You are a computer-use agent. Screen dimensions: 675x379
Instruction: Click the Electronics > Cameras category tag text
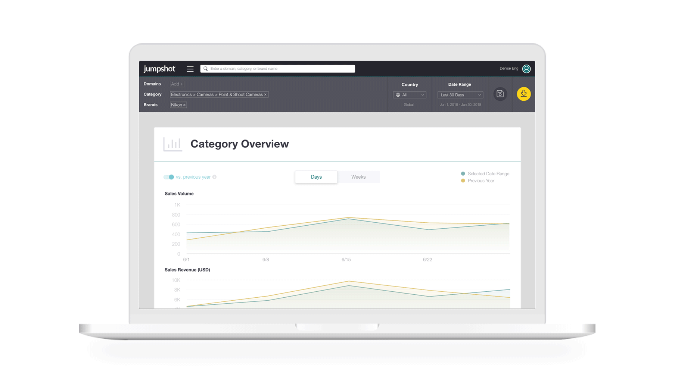217,95
